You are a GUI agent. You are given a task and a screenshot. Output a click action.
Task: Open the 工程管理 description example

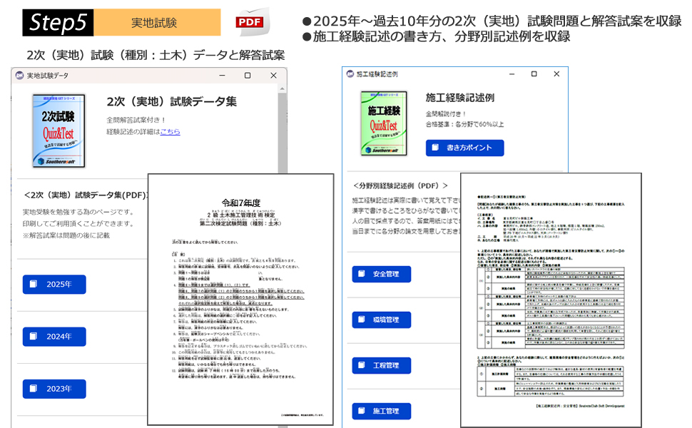tap(381, 365)
